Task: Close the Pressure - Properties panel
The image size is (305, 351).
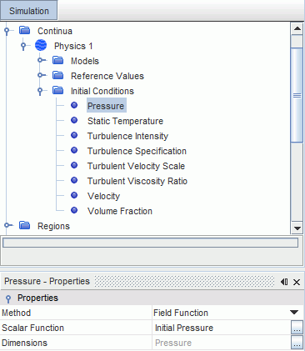Action: (x=297, y=282)
